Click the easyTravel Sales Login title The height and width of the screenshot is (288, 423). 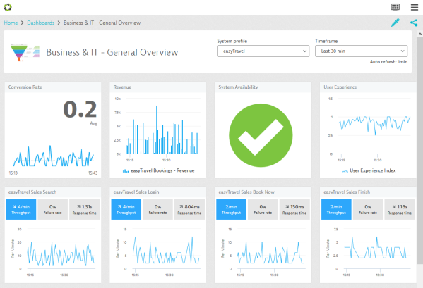136,192
